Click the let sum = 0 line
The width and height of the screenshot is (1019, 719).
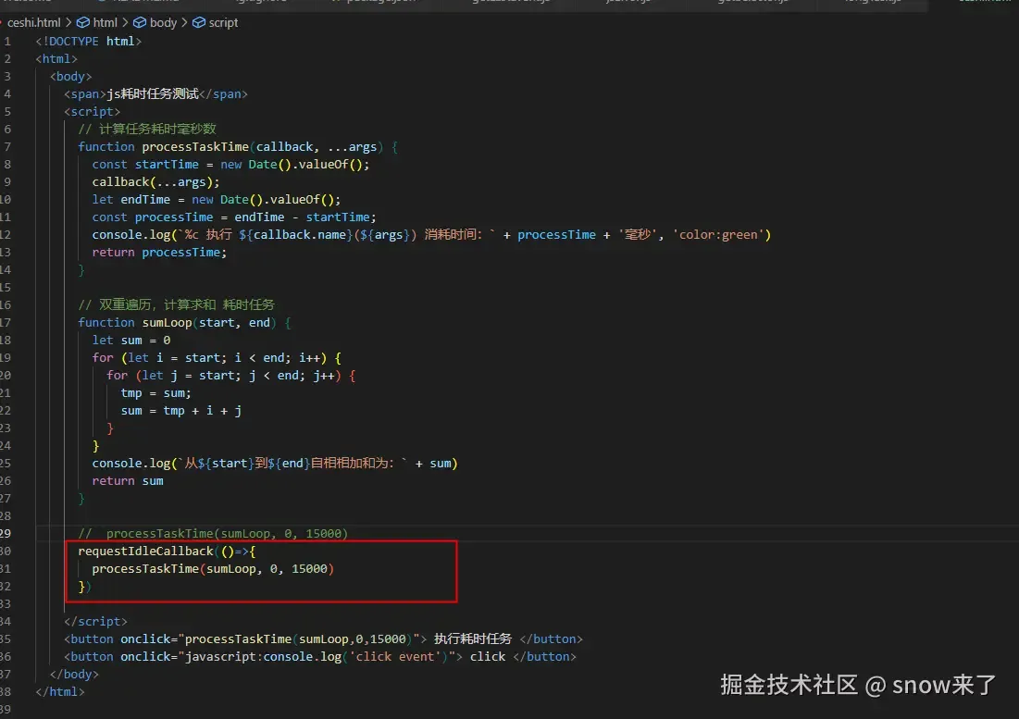[131, 341]
